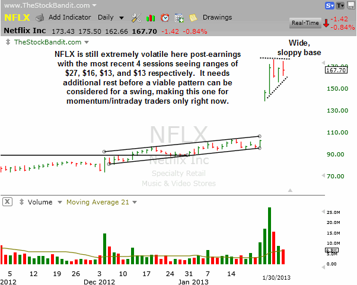Click the alarm clock alert icon

[x=164, y=18]
